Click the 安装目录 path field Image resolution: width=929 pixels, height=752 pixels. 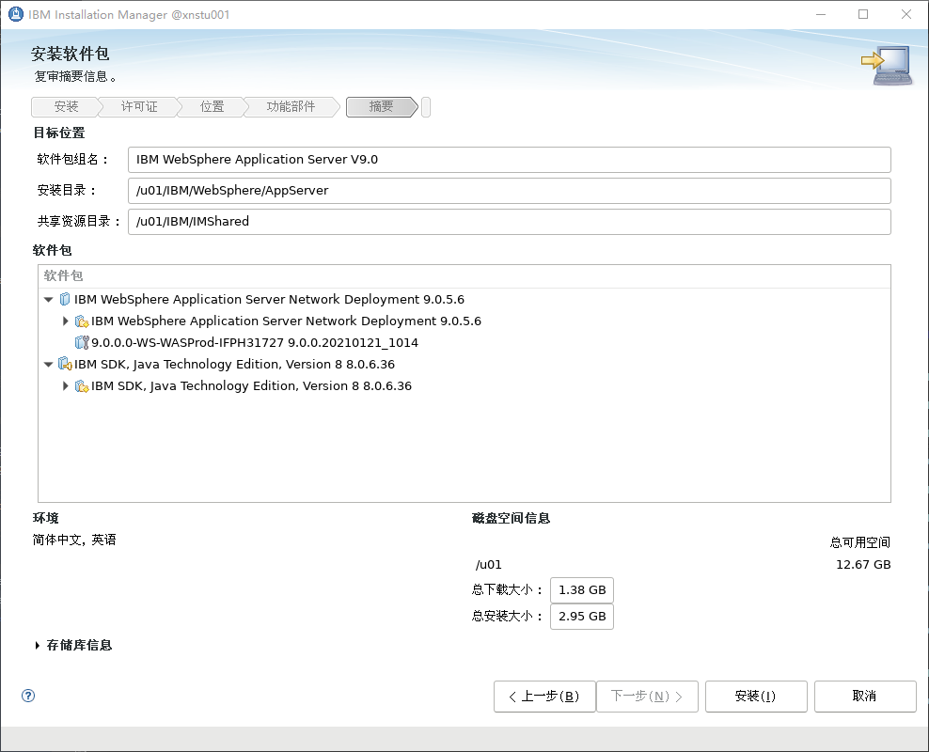[x=510, y=191]
